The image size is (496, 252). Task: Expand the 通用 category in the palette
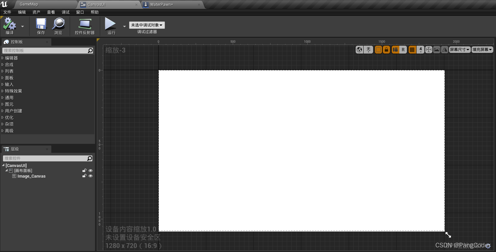(x=9, y=98)
